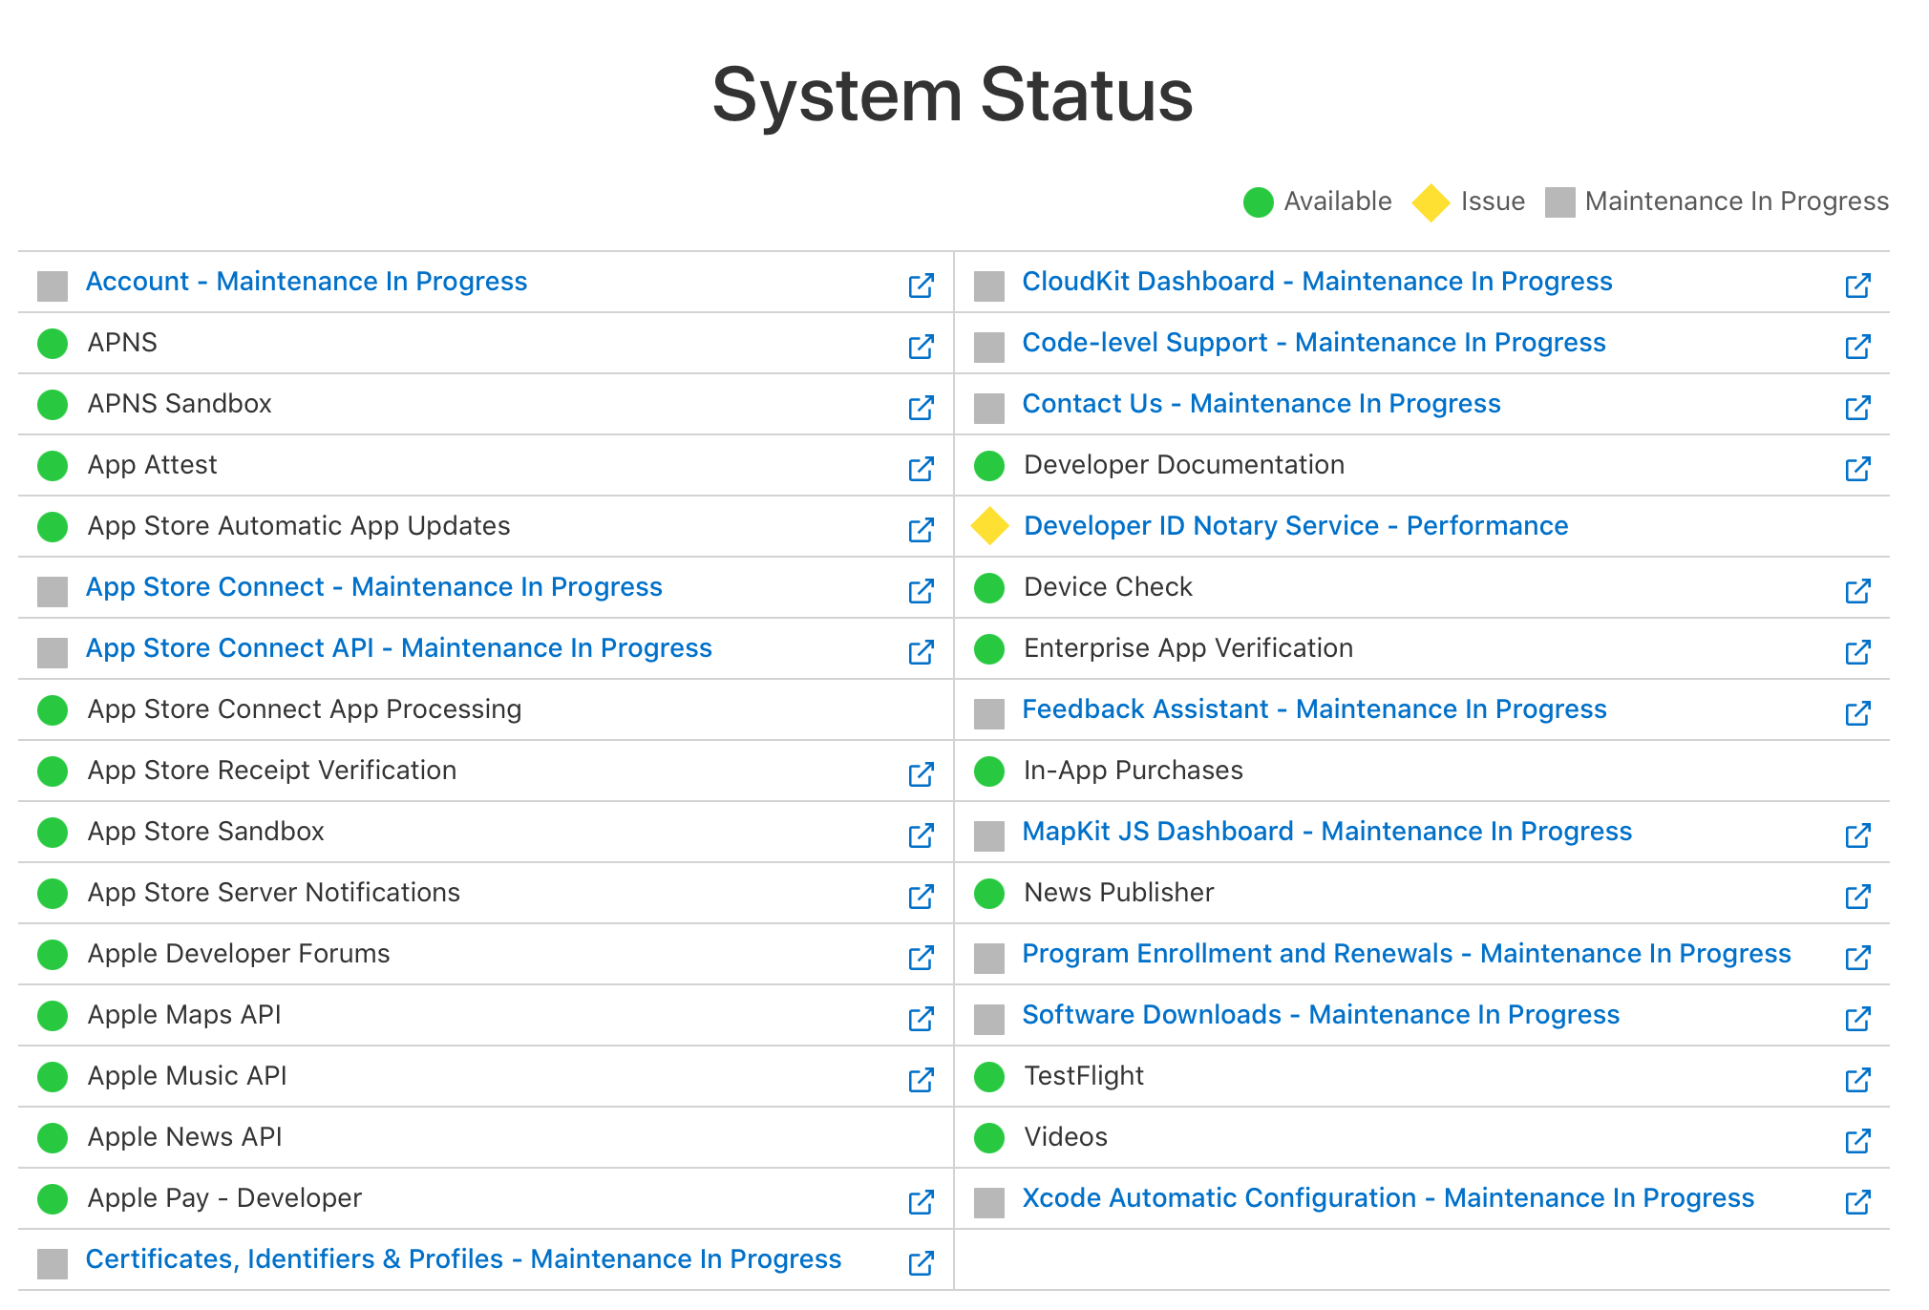Click the green Available legend dot

pyautogui.click(x=1258, y=202)
